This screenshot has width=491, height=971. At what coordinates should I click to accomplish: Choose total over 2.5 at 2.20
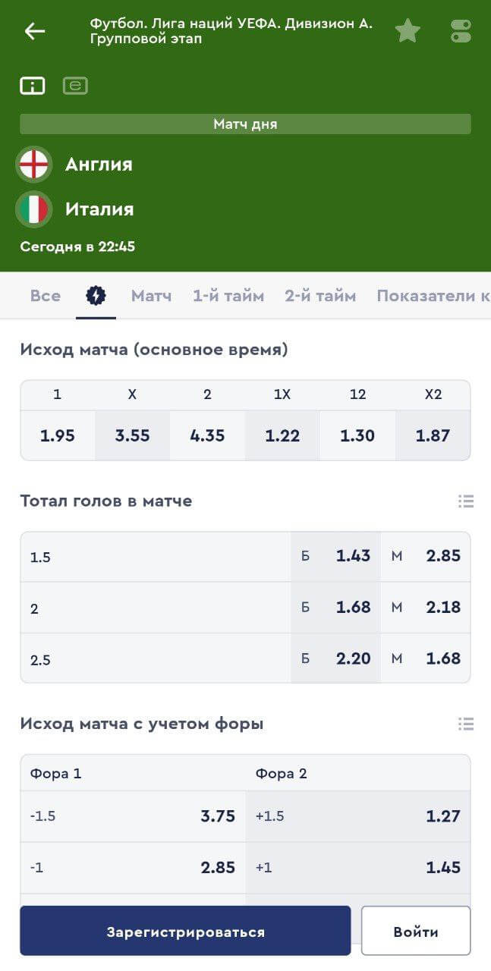click(x=336, y=658)
